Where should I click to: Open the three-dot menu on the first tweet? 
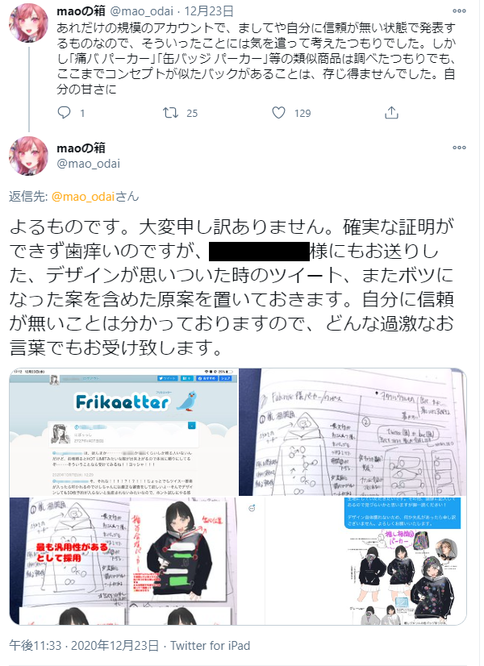pos(459,11)
